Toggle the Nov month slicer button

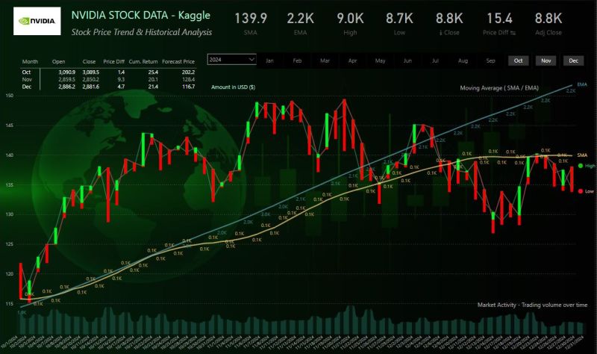[546, 60]
